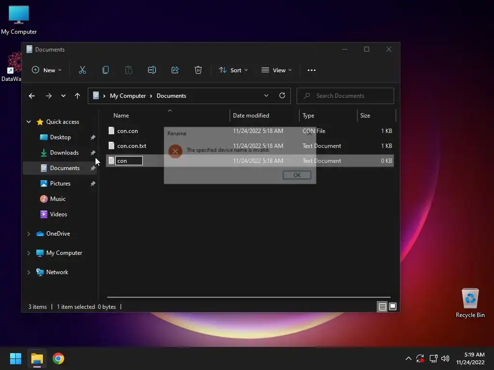Viewport: 494px width, 370px height.
Task: Open the New dropdown menu
Action: [47, 70]
